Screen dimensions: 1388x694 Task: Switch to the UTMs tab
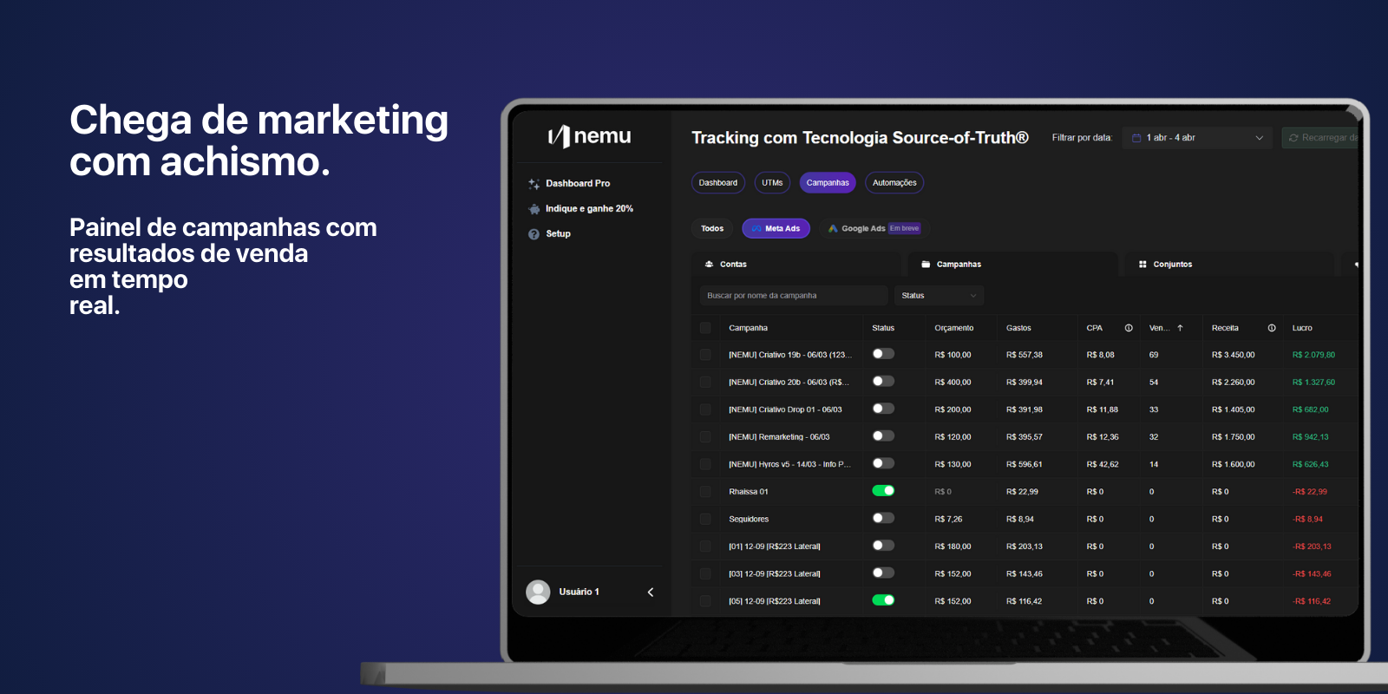[772, 183]
